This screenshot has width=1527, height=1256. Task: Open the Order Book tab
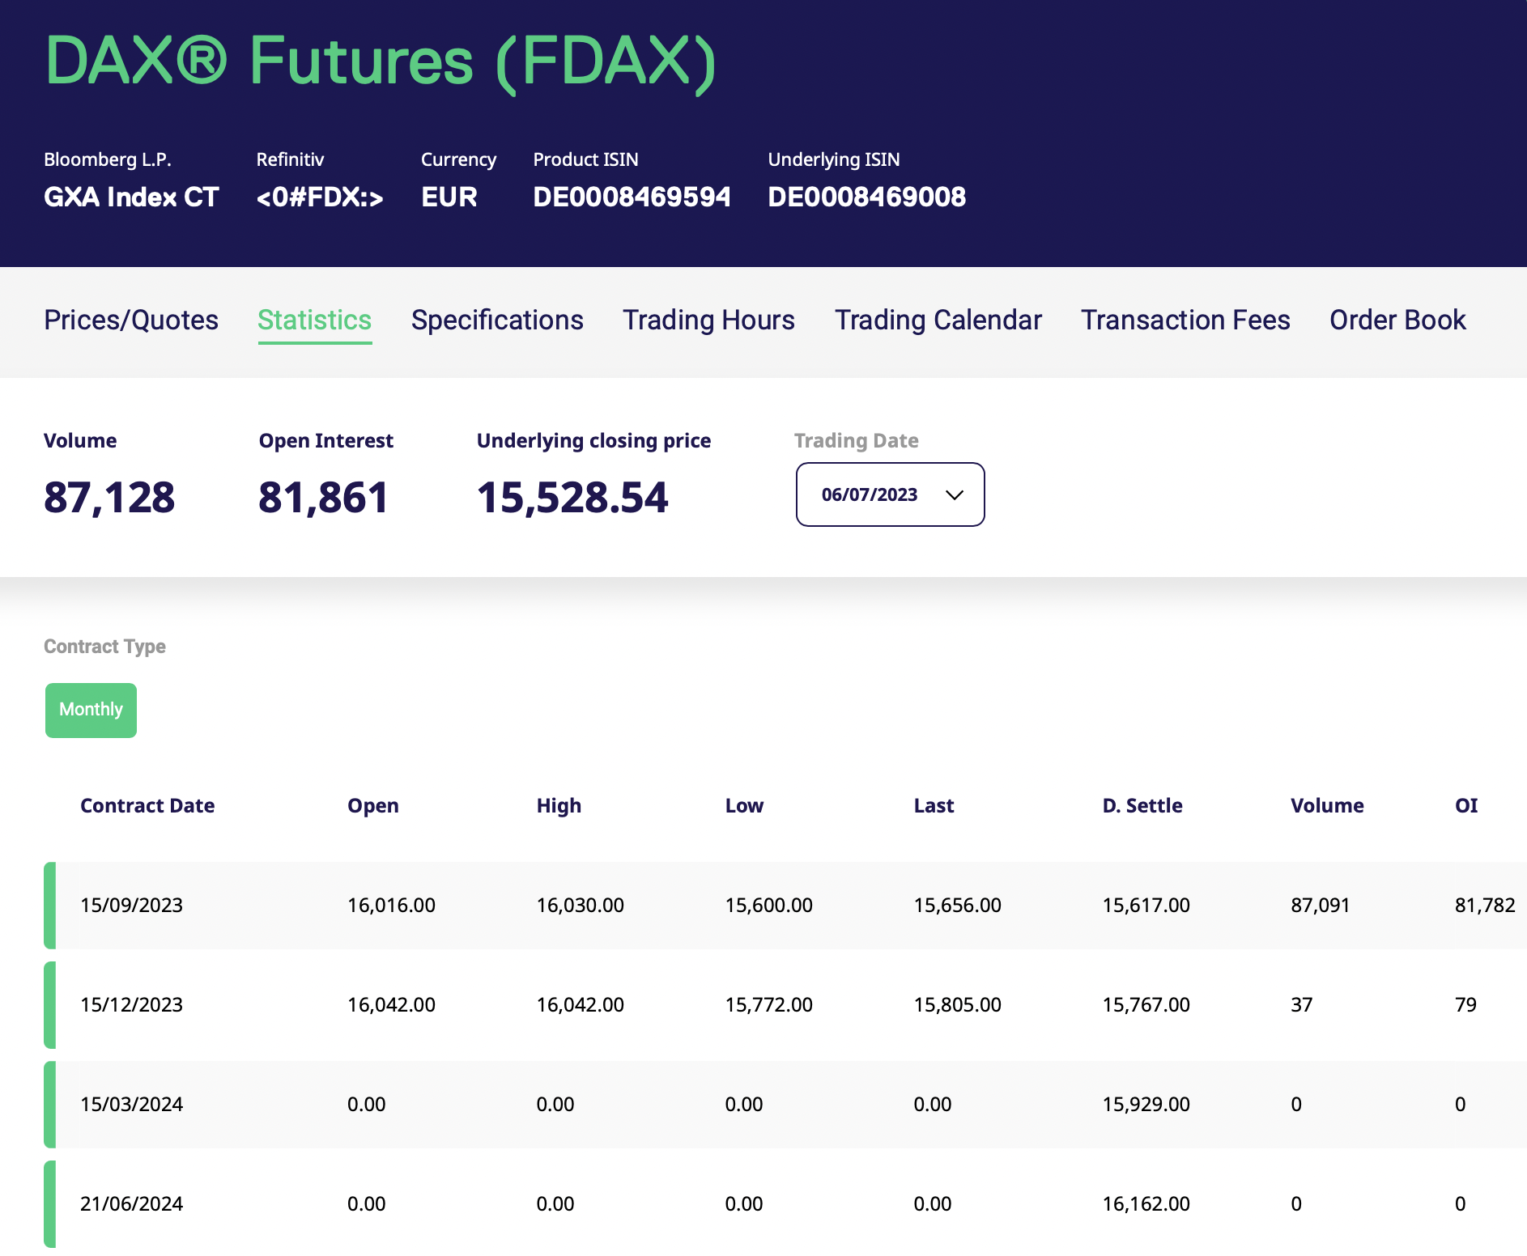coord(1397,320)
